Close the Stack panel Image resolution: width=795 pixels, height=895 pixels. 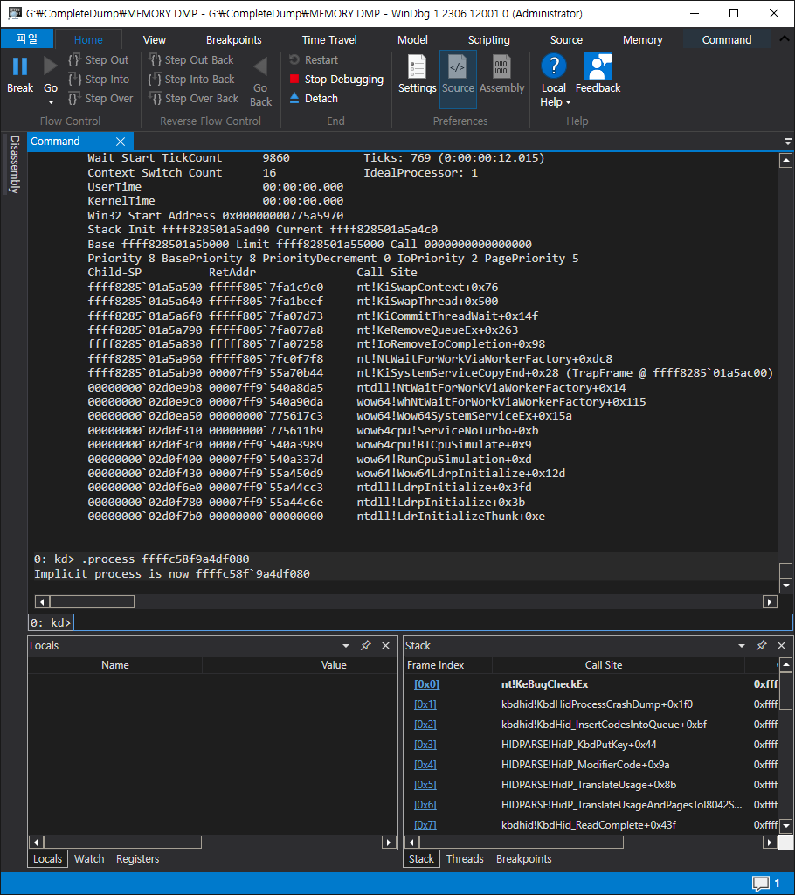pos(781,646)
